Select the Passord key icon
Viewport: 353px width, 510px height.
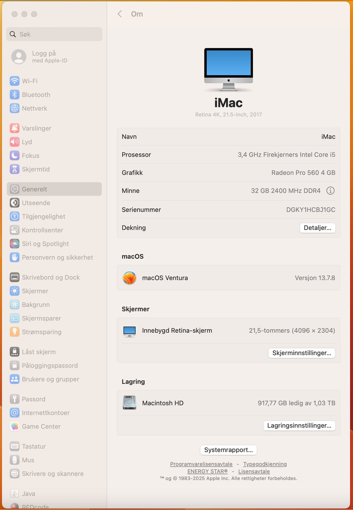pyautogui.click(x=14, y=399)
